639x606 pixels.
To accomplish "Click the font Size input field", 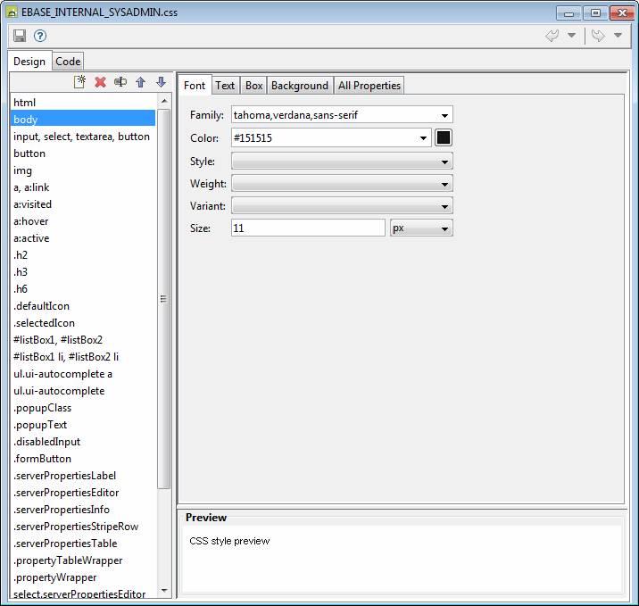I will pos(308,228).
